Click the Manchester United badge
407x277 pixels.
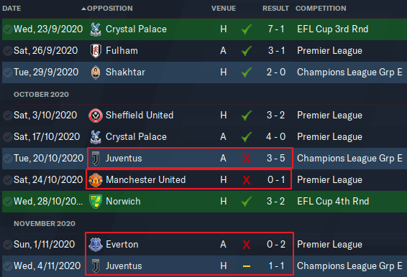[x=96, y=180]
